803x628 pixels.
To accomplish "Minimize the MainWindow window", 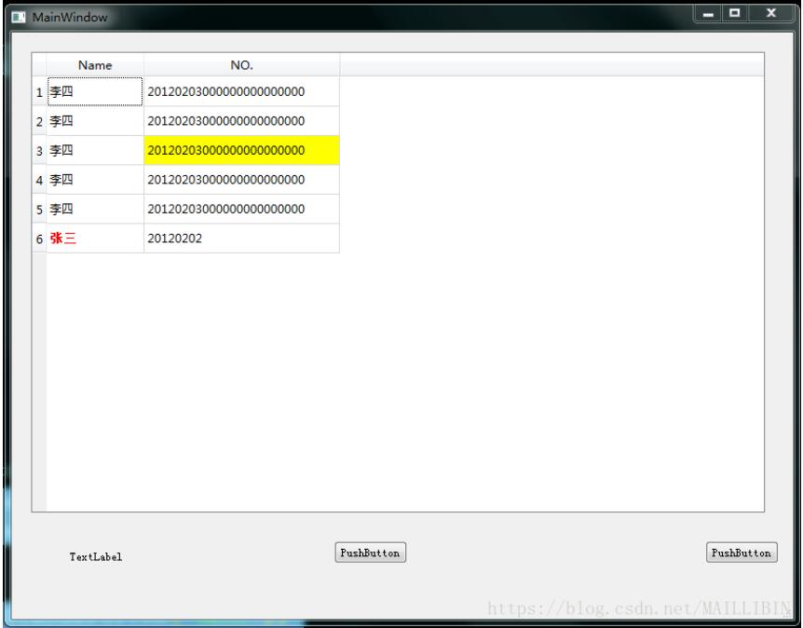I will click(x=708, y=14).
